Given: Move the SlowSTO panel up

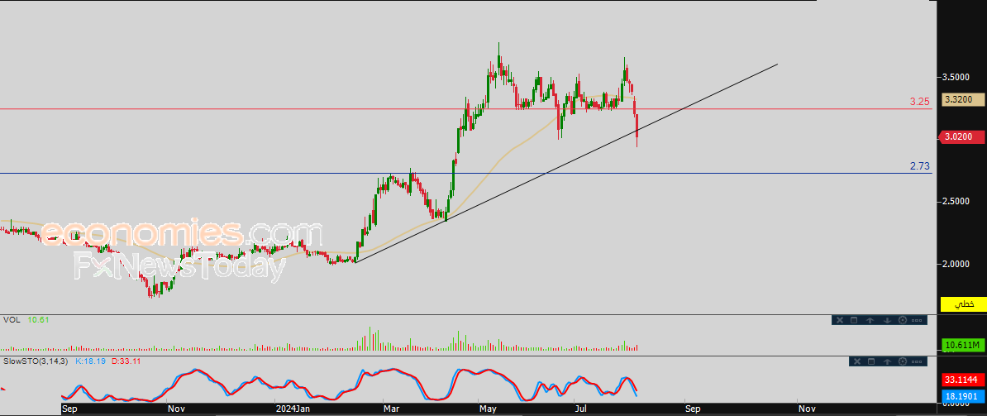Looking at the screenshot, I should pos(887,361).
